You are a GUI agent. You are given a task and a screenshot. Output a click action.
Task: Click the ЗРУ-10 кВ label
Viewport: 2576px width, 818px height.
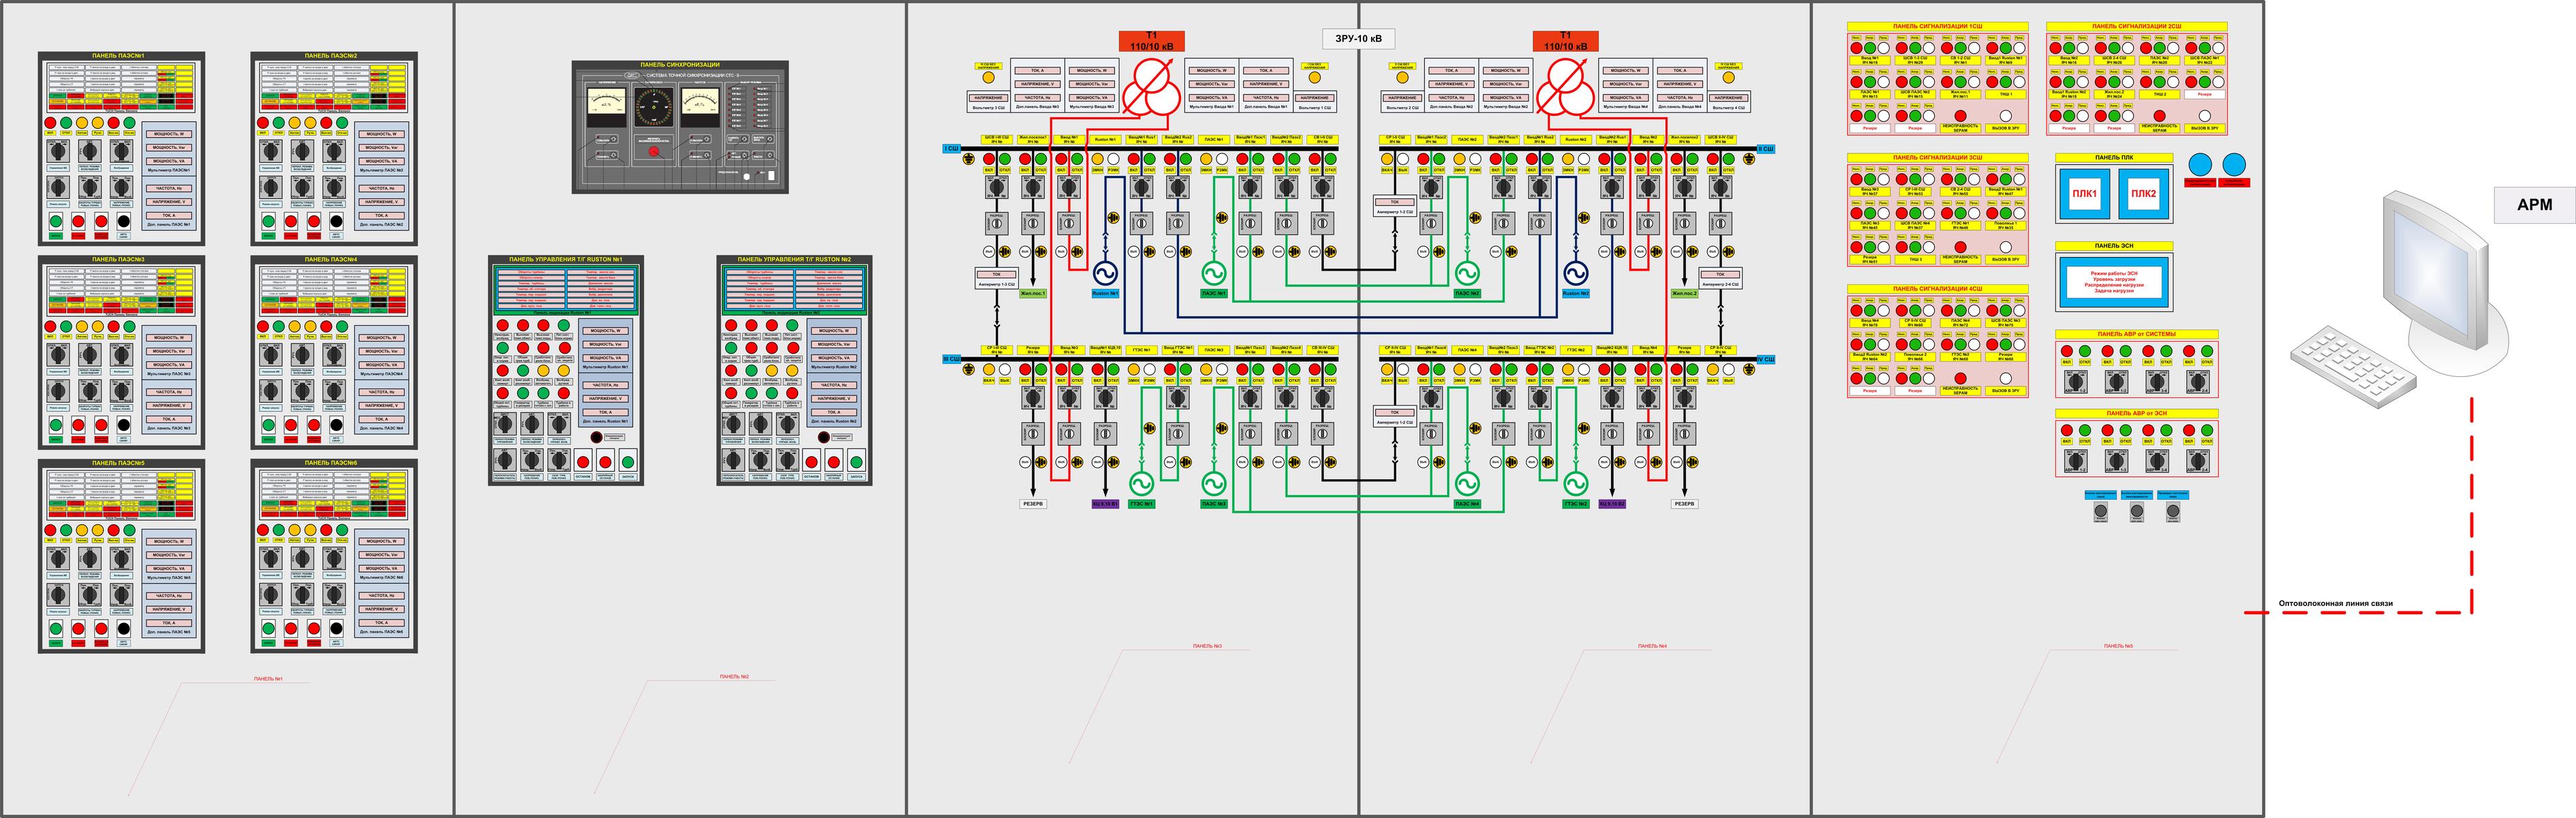coord(1358,38)
